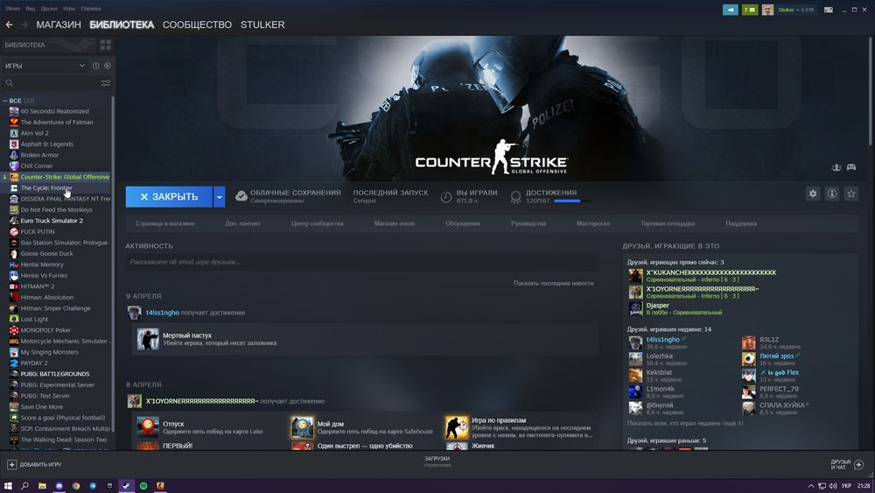This screenshot has height=493, width=875.
Task: Collapse the ВСЕ games category
Action: (5, 101)
